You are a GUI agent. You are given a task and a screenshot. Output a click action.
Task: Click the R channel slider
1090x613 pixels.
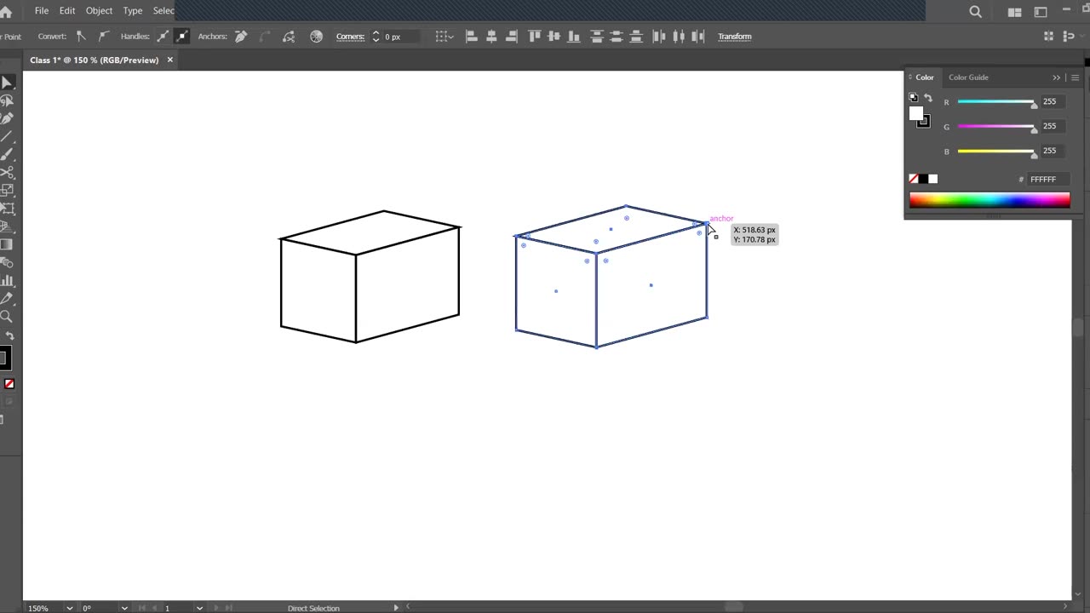996,102
